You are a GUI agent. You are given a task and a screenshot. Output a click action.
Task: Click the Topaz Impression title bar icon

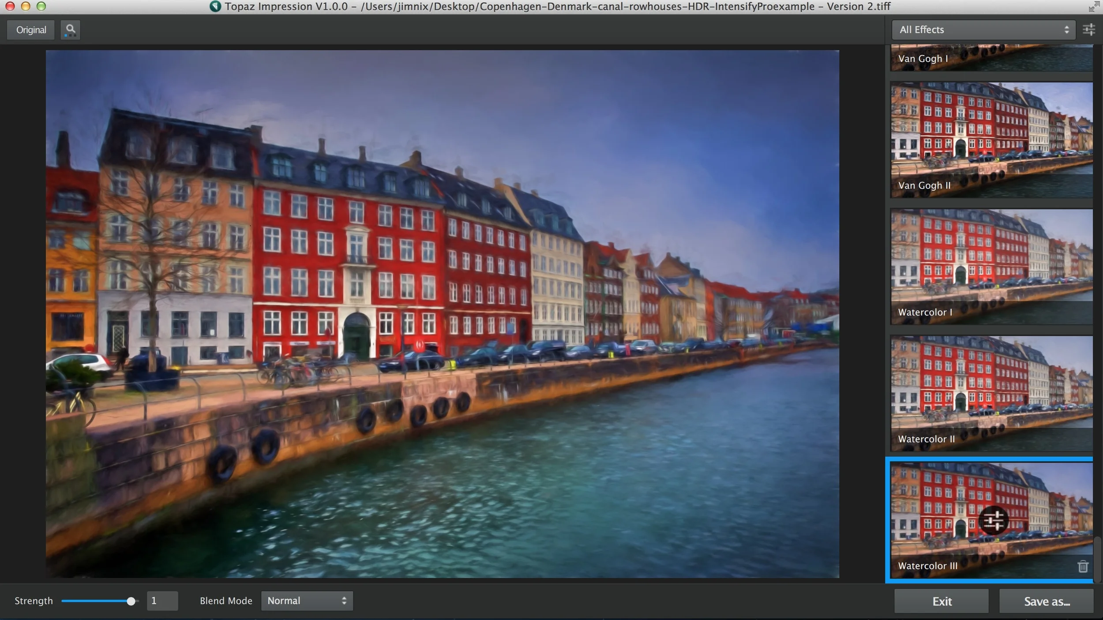point(215,6)
